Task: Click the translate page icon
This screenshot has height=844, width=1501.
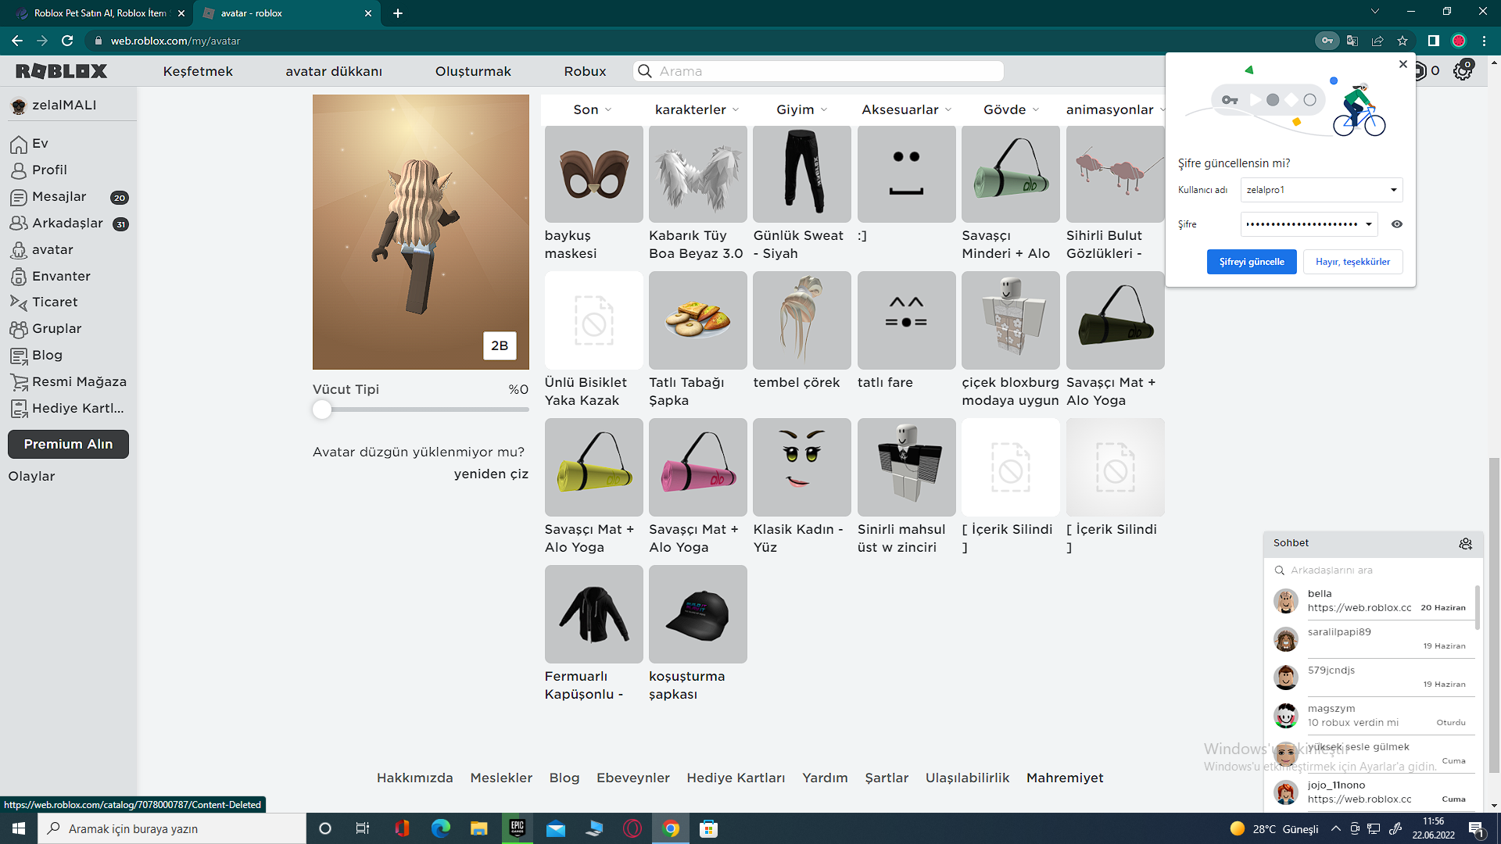Action: 1352,41
